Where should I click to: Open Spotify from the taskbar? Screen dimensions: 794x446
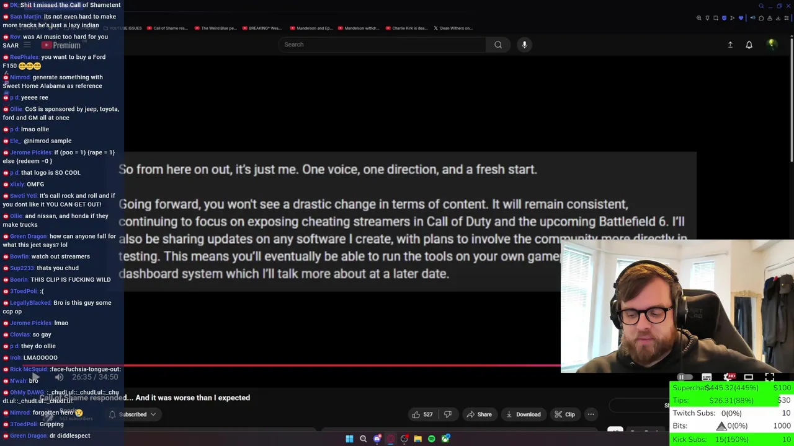coord(432,439)
